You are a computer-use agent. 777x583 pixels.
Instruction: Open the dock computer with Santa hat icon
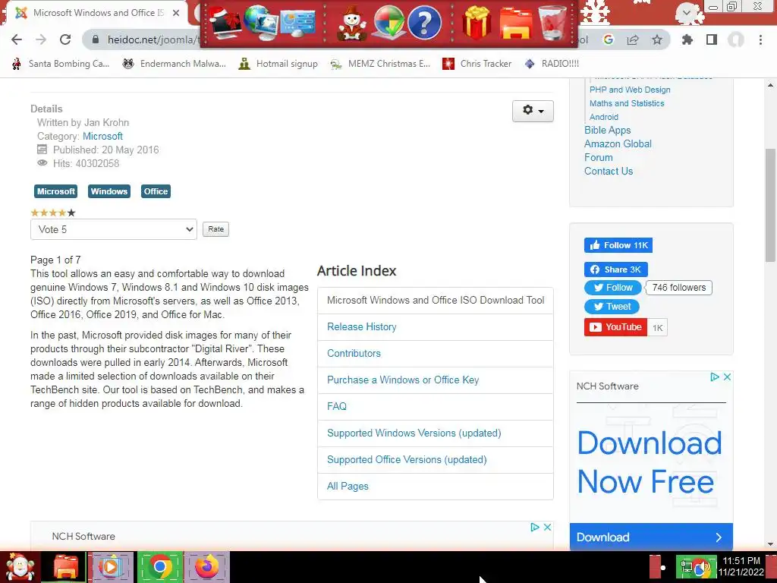(x=225, y=23)
